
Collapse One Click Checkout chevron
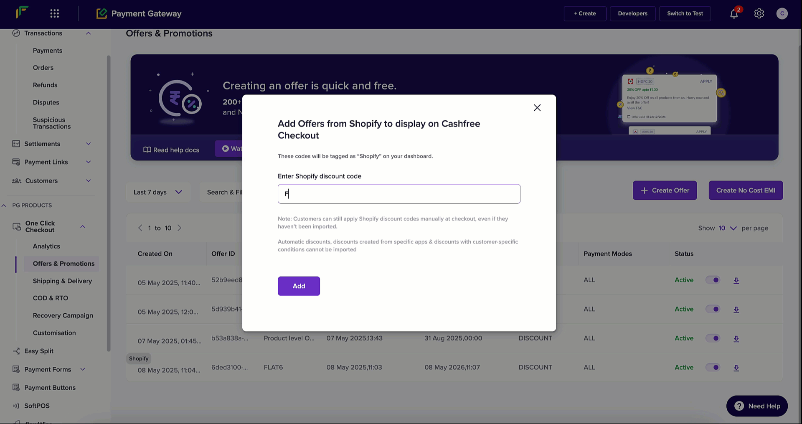click(x=82, y=226)
